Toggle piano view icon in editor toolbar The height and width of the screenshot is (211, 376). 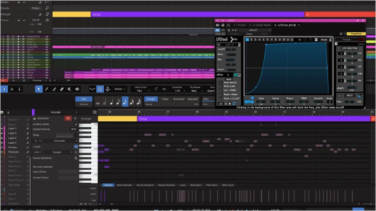pyautogui.click(x=4, y=89)
